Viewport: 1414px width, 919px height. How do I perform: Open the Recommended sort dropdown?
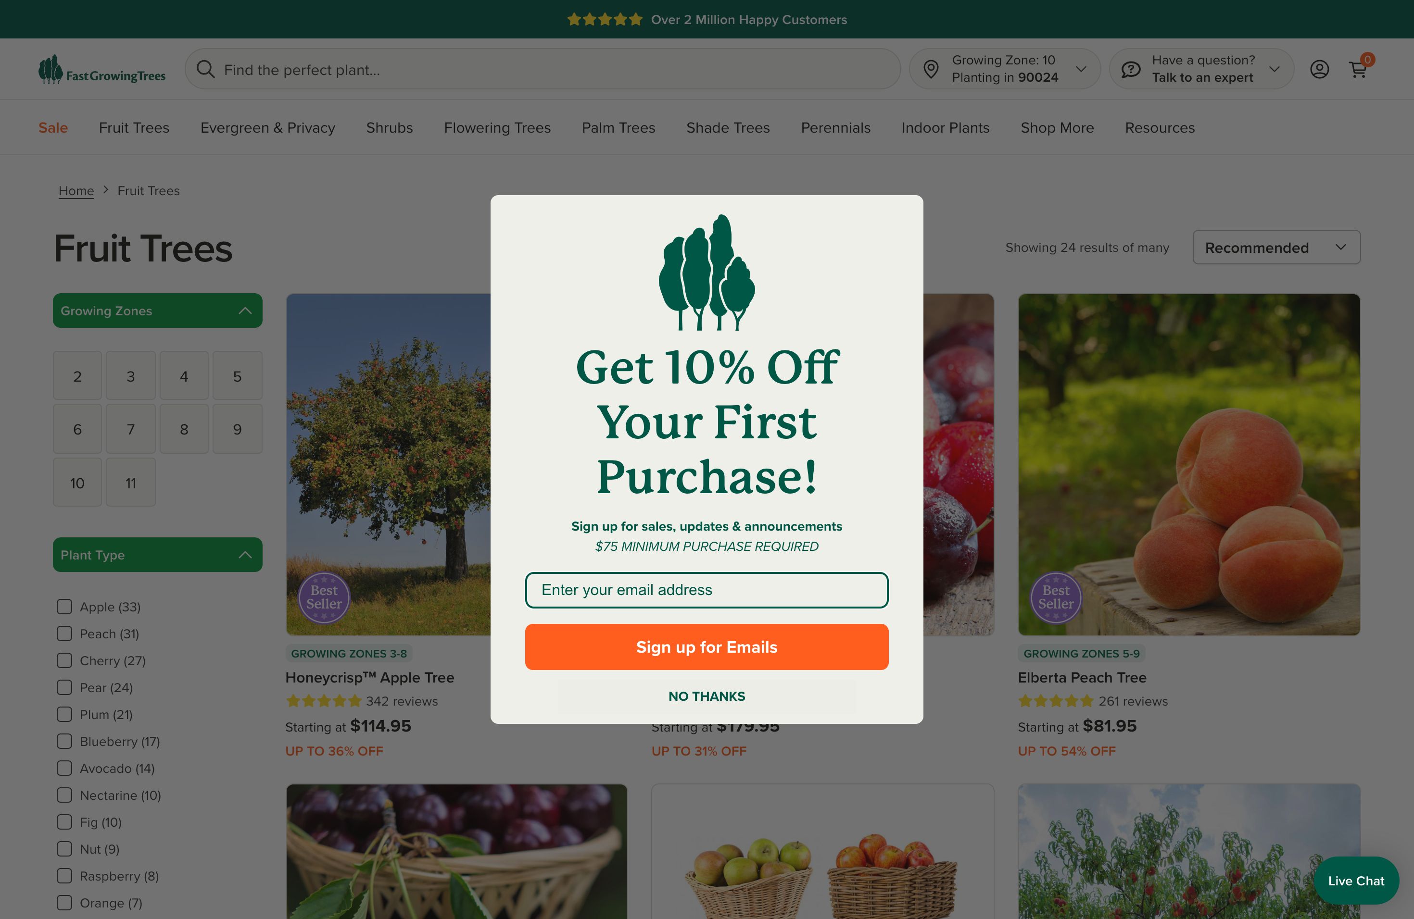[x=1276, y=247]
